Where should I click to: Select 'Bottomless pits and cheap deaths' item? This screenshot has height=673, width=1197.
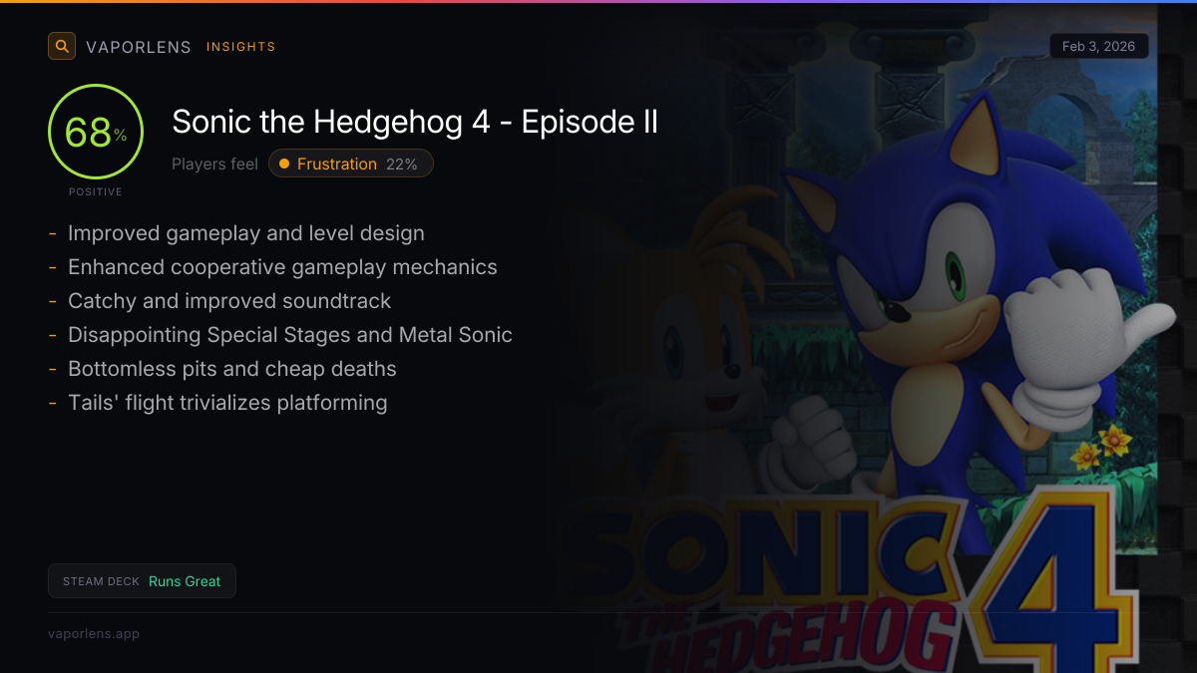[x=232, y=369]
